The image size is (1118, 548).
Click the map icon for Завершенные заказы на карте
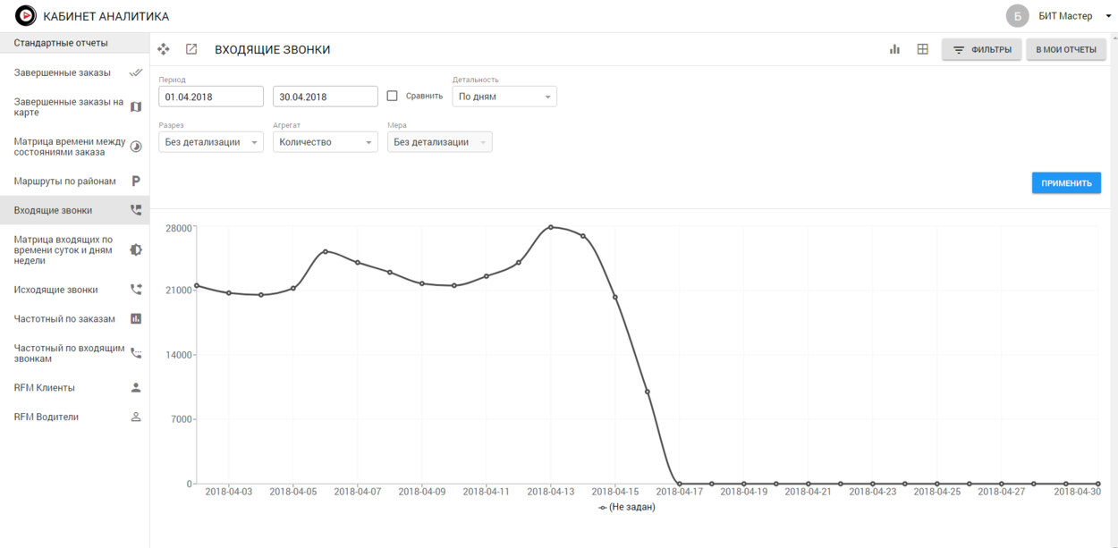(136, 107)
